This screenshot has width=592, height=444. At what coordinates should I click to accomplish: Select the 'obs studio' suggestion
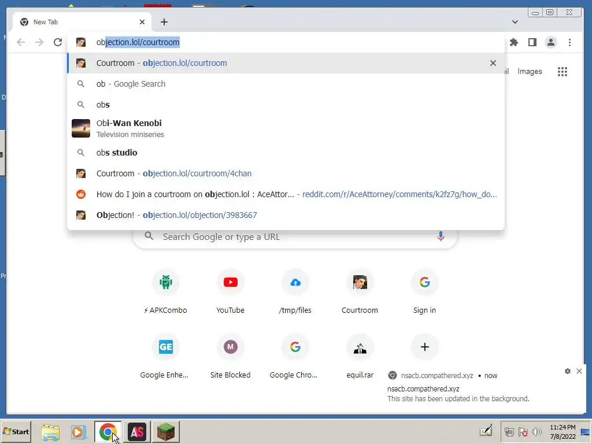(x=286, y=153)
